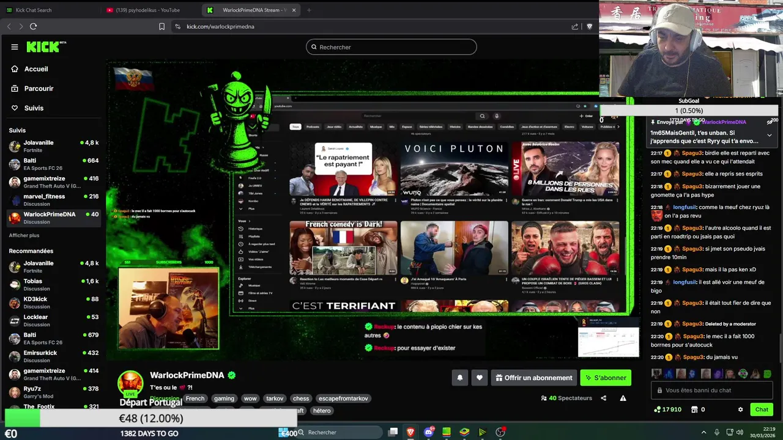Click the SubGoal 1 (0.50%) progress bar

coord(689,111)
